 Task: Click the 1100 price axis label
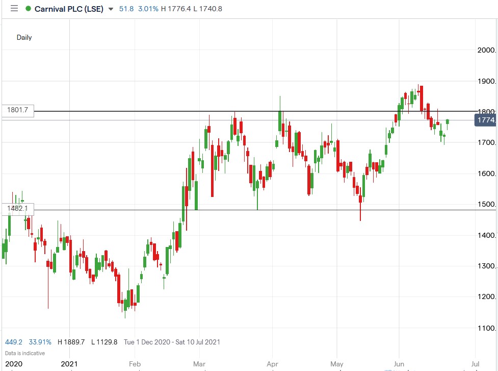tap(486, 329)
